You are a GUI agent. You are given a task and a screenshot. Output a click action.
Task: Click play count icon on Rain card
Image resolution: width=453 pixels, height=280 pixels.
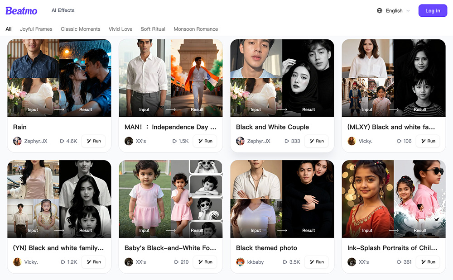[62, 141]
